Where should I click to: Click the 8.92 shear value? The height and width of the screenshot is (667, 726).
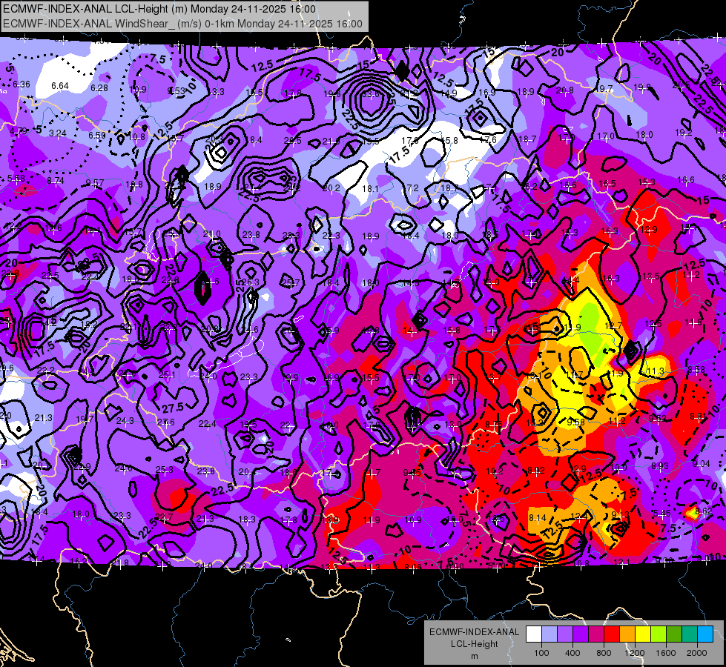(x=536, y=471)
